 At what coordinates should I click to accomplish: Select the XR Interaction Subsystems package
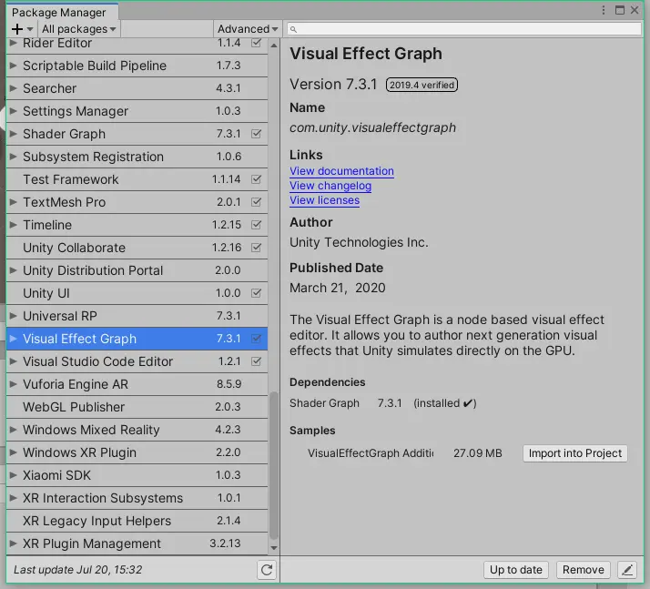tap(137, 498)
